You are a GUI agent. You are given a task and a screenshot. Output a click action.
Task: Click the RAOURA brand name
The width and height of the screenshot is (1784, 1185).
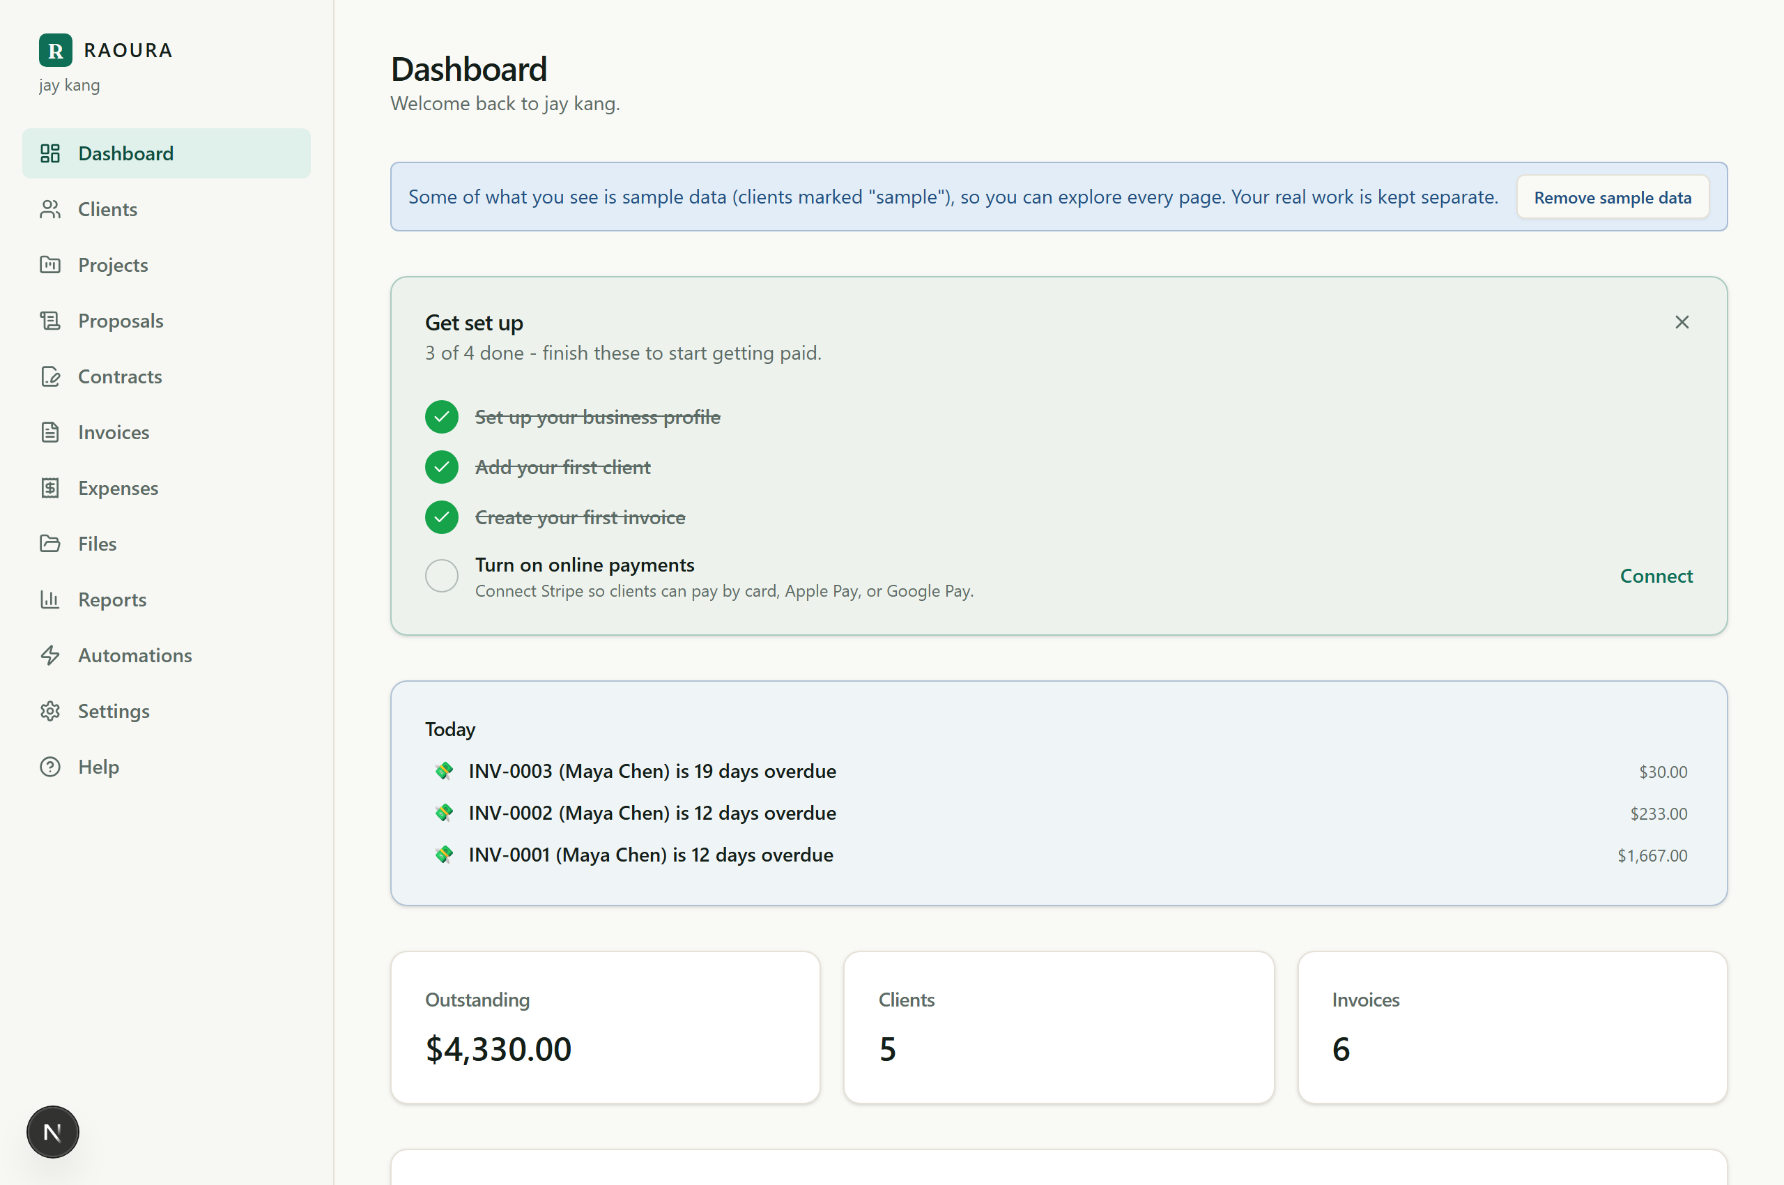(x=128, y=51)
